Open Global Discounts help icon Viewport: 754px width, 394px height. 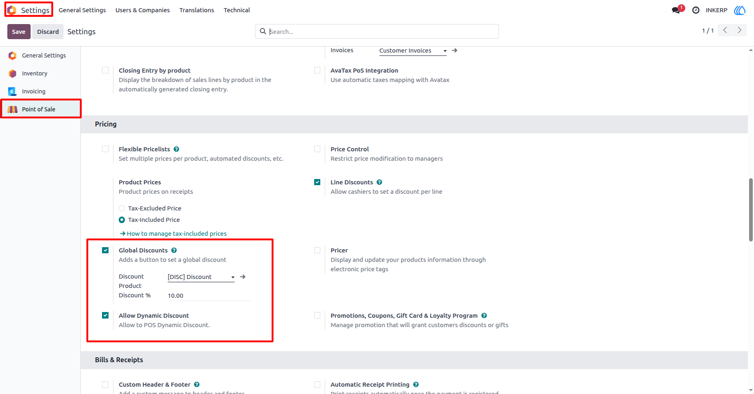[174, 250]
